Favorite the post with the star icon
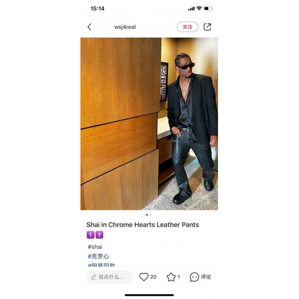299x299 pixels. click(x=171, y=277)
